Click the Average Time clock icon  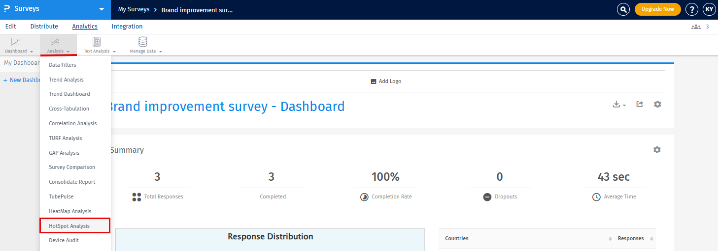point(596,197)
